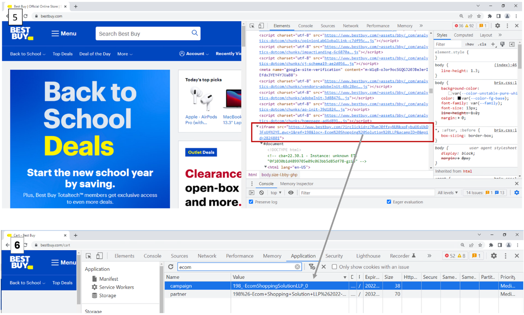Viewport: 524px width, 315px height.
Task: Uncheck the Eager evaluation checkbox
Action: (x=389, y=202)
